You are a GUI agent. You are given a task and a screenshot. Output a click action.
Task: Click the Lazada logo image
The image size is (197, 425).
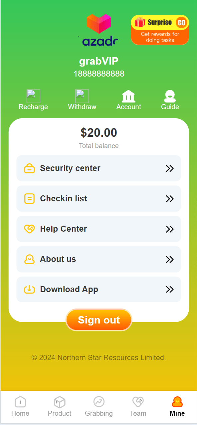tap(98, 30)
